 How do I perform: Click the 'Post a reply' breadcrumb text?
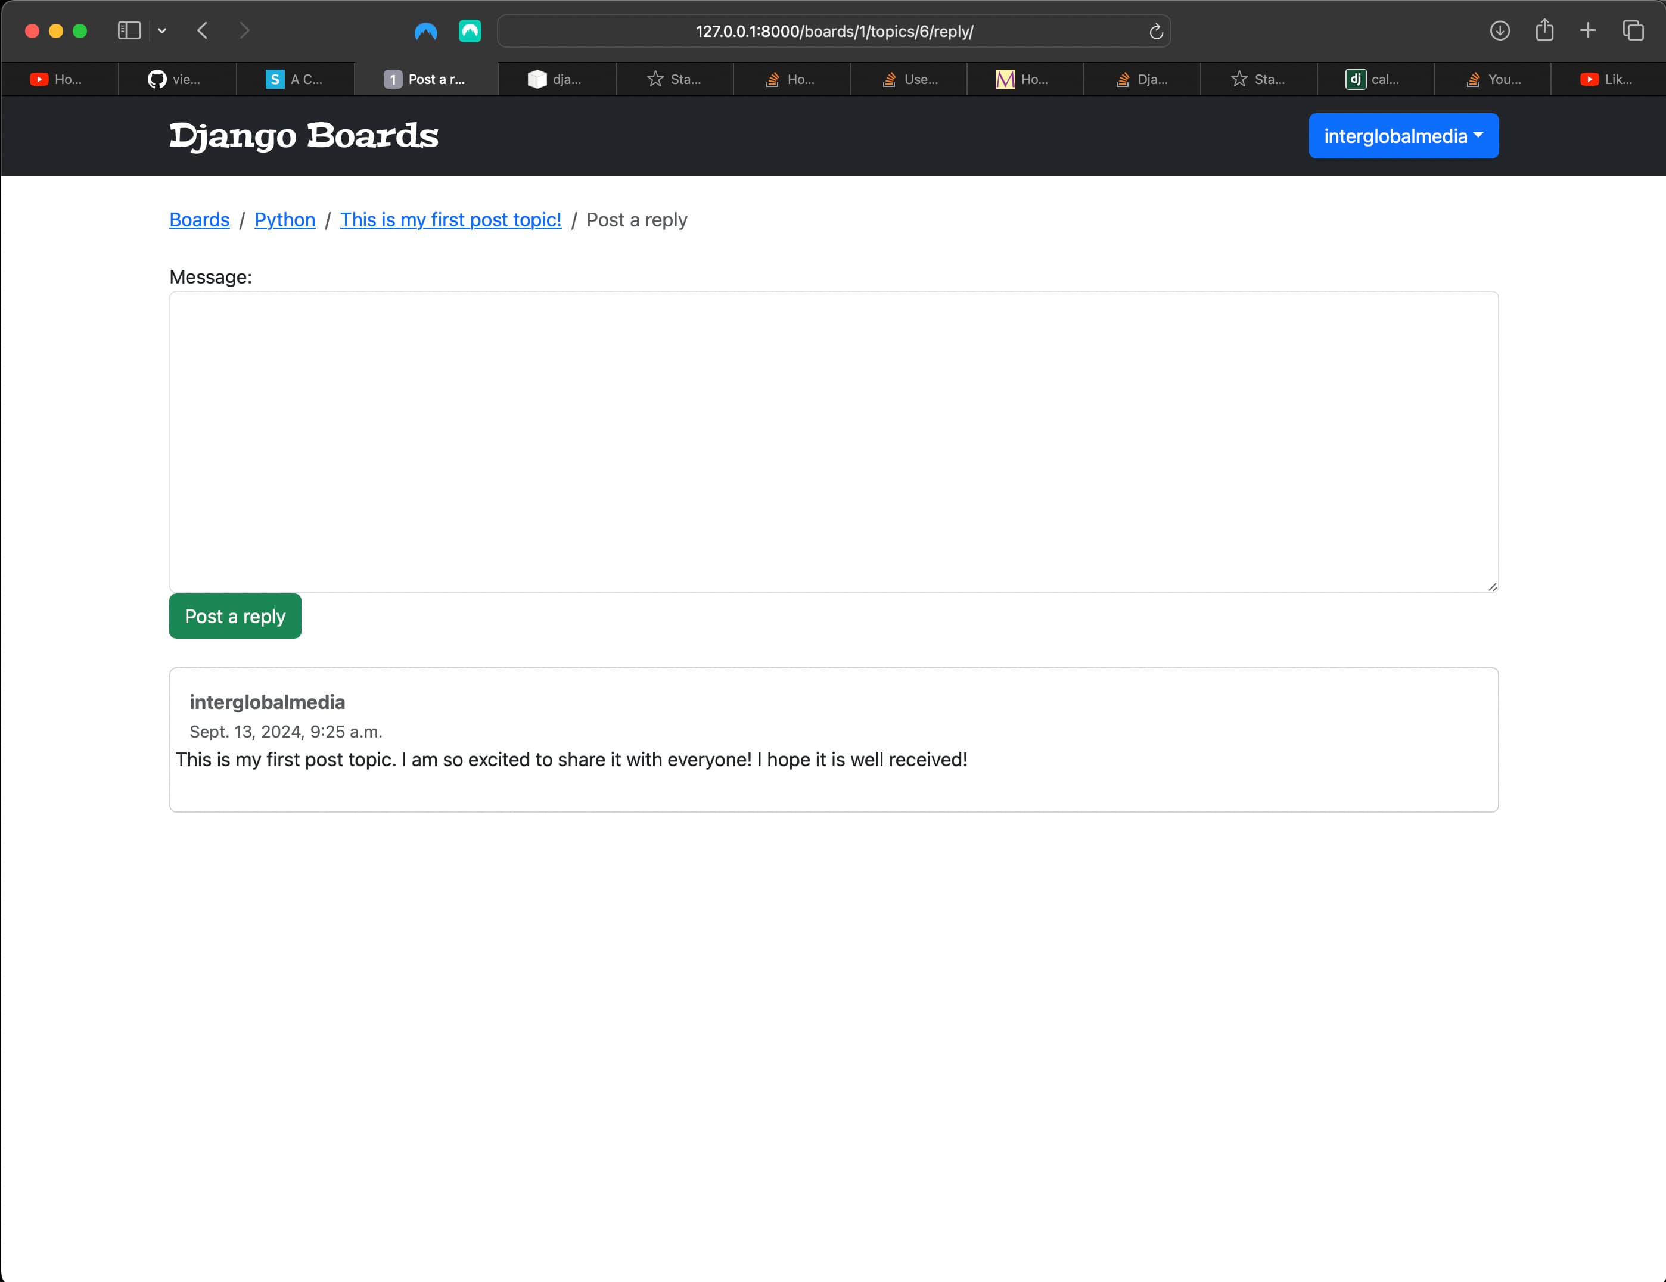(x=636, y=220)
